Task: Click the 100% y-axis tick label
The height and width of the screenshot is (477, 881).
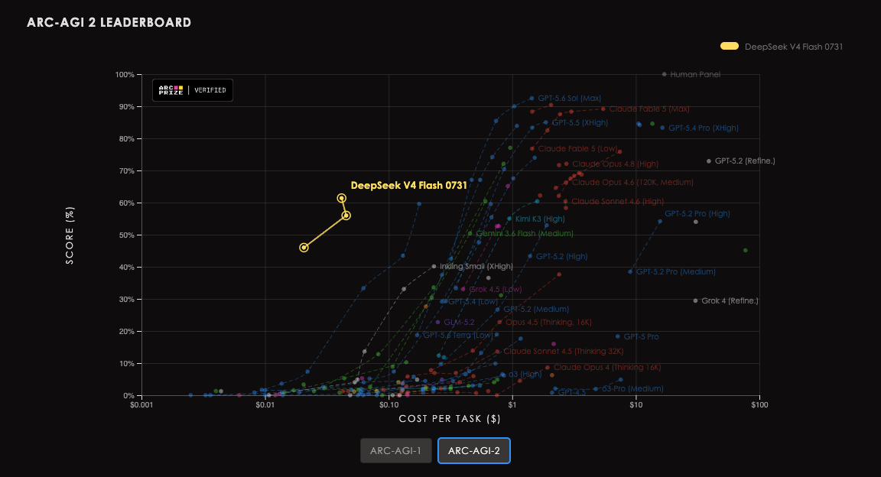Action: [125, 75]
